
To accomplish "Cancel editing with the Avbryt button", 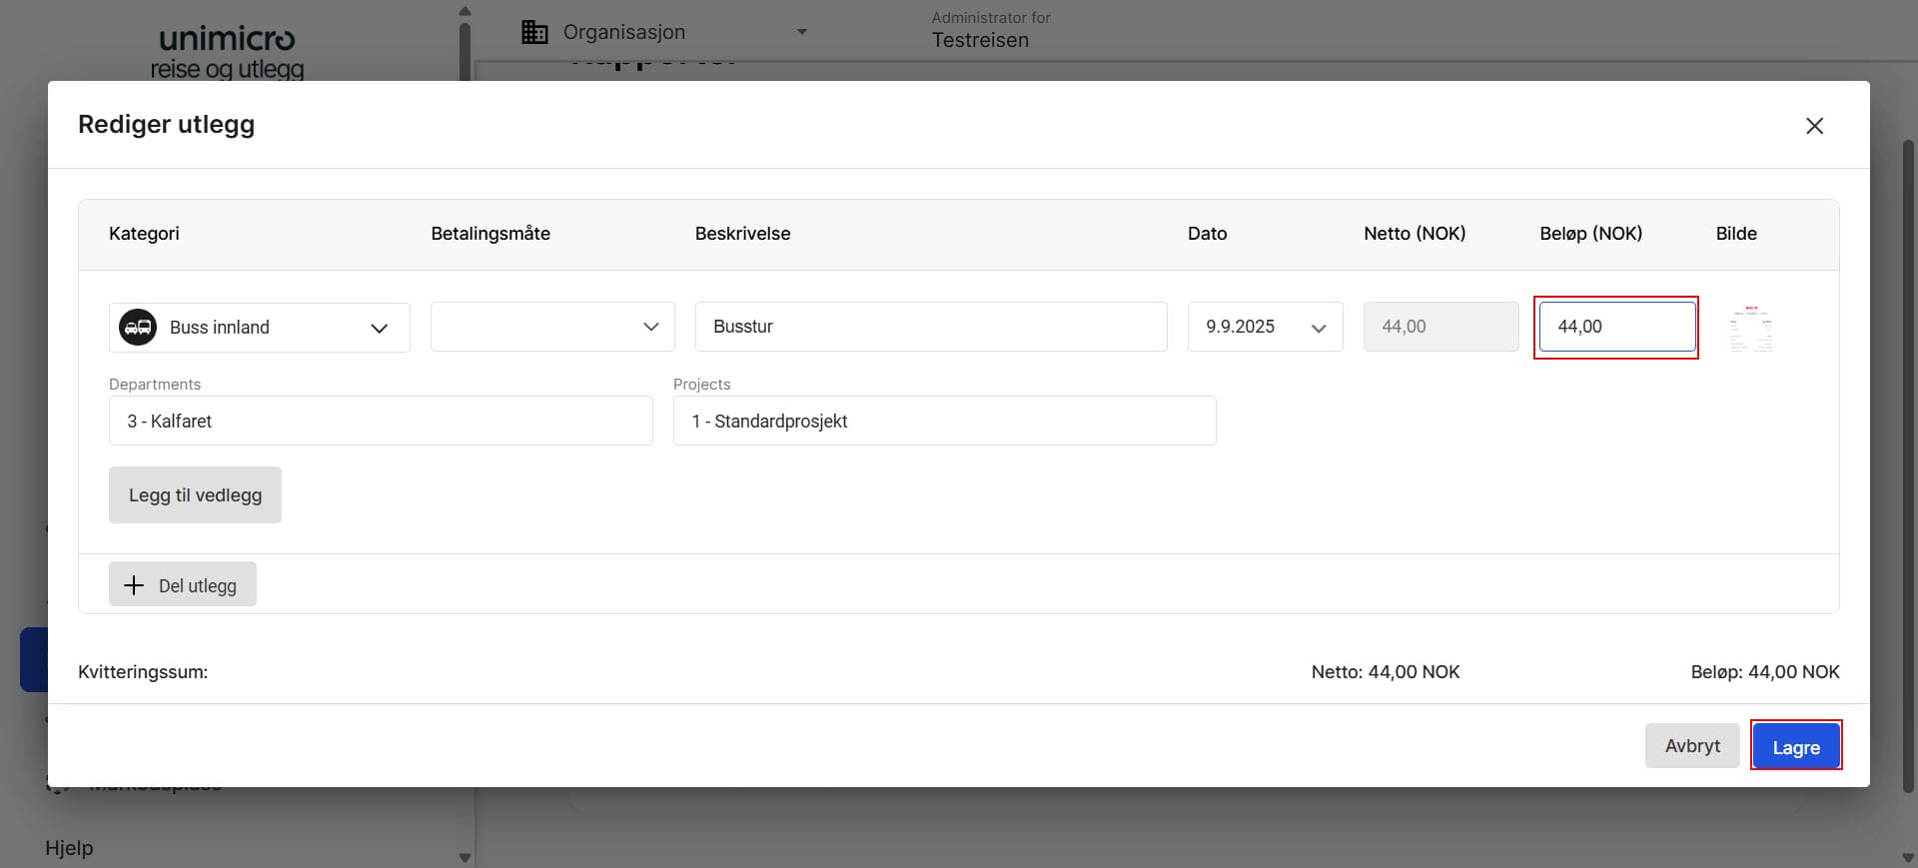I will coord(1691,745).
